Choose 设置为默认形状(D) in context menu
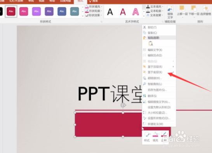Image resolution: width=212 pixels, height=153 pixels. [x=159, y=107]
